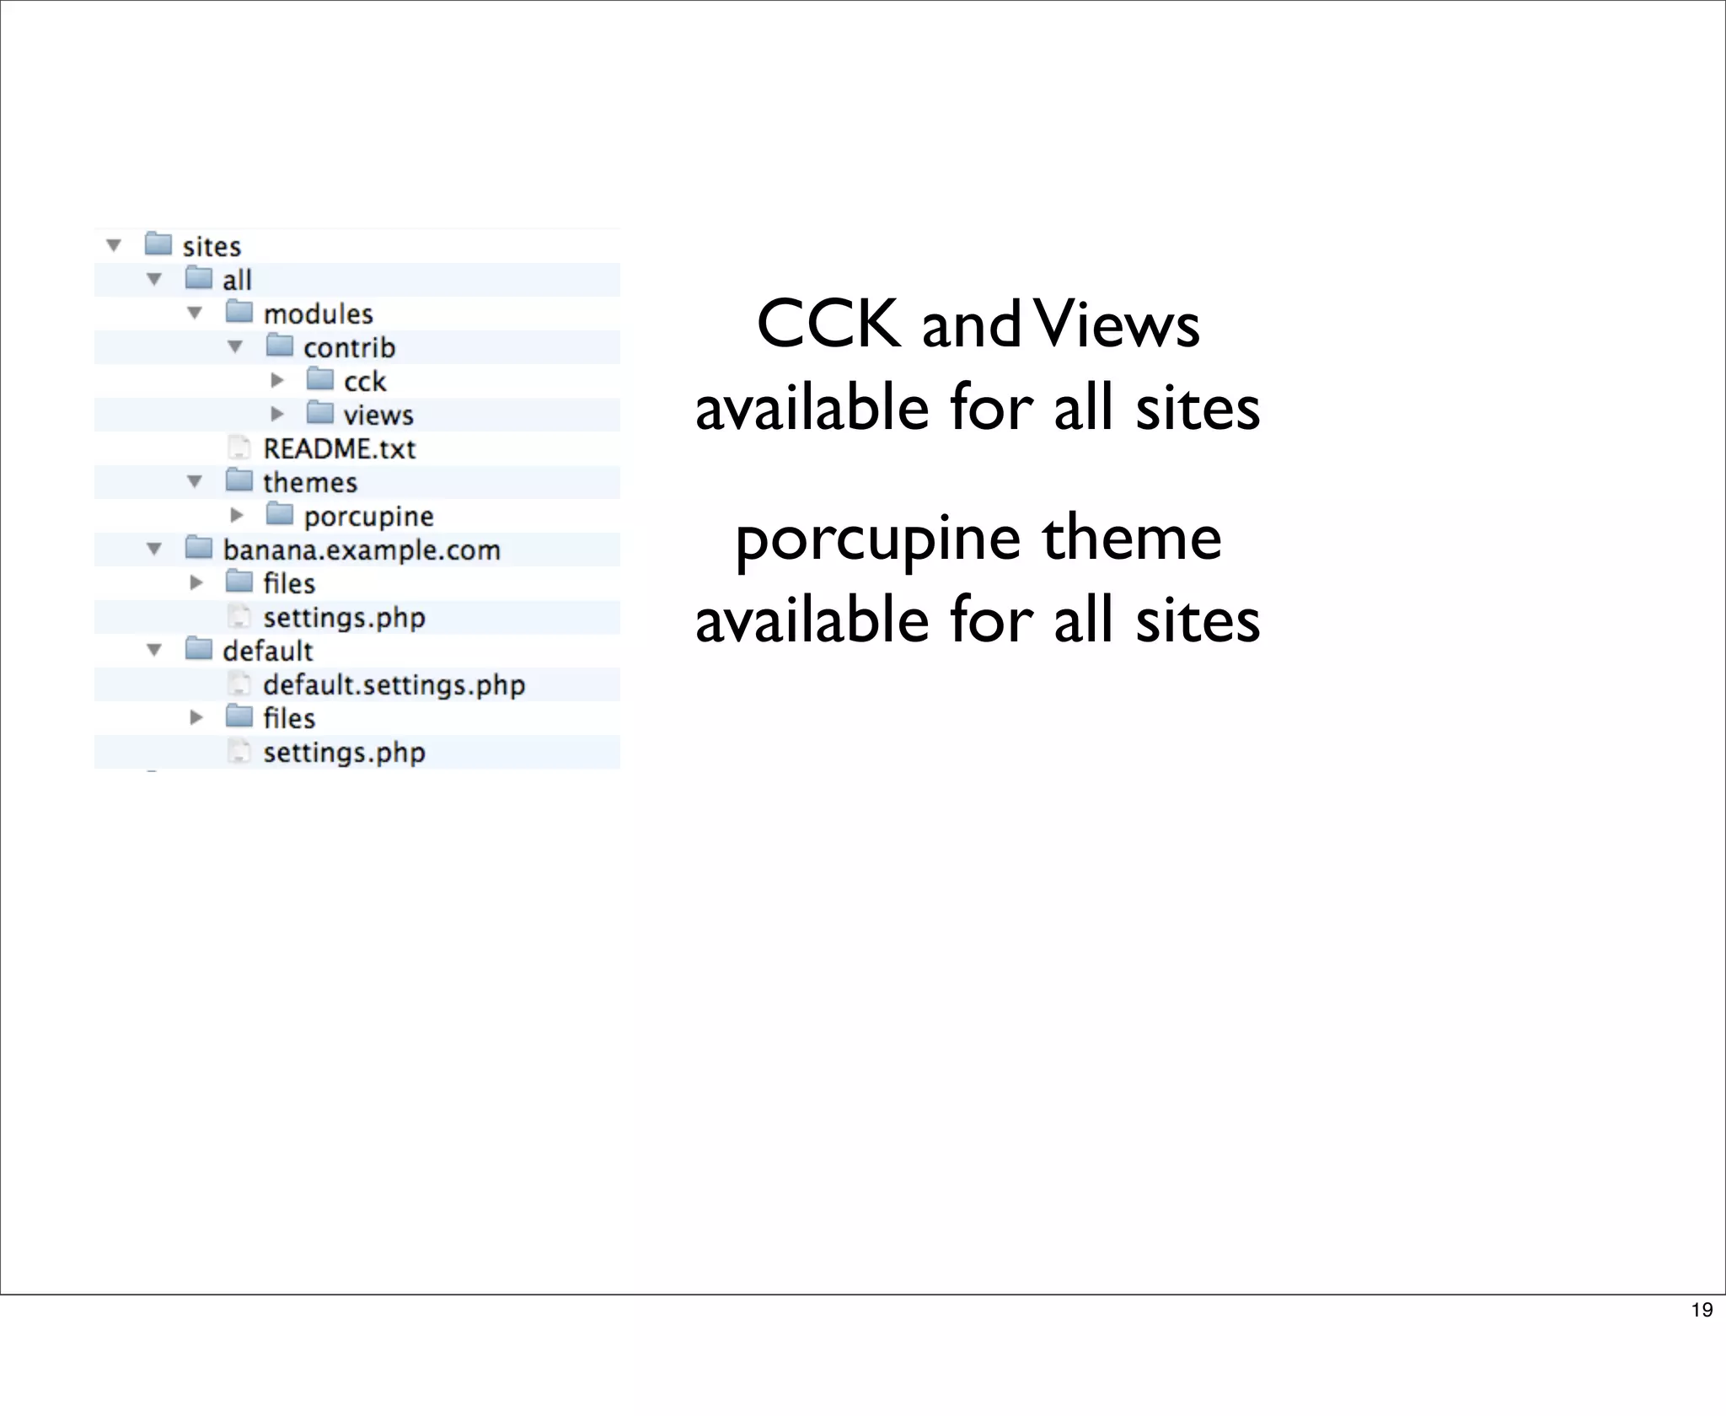Collapse the all folder

[x=154, y=279]
